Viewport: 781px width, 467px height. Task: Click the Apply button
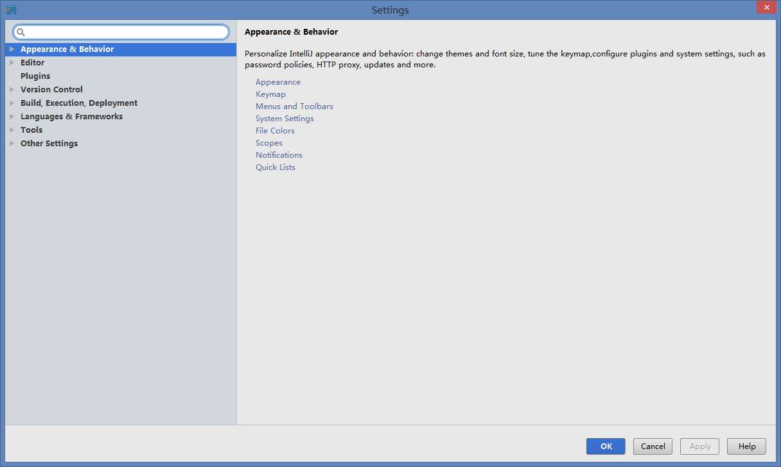(x=700, y=446)
